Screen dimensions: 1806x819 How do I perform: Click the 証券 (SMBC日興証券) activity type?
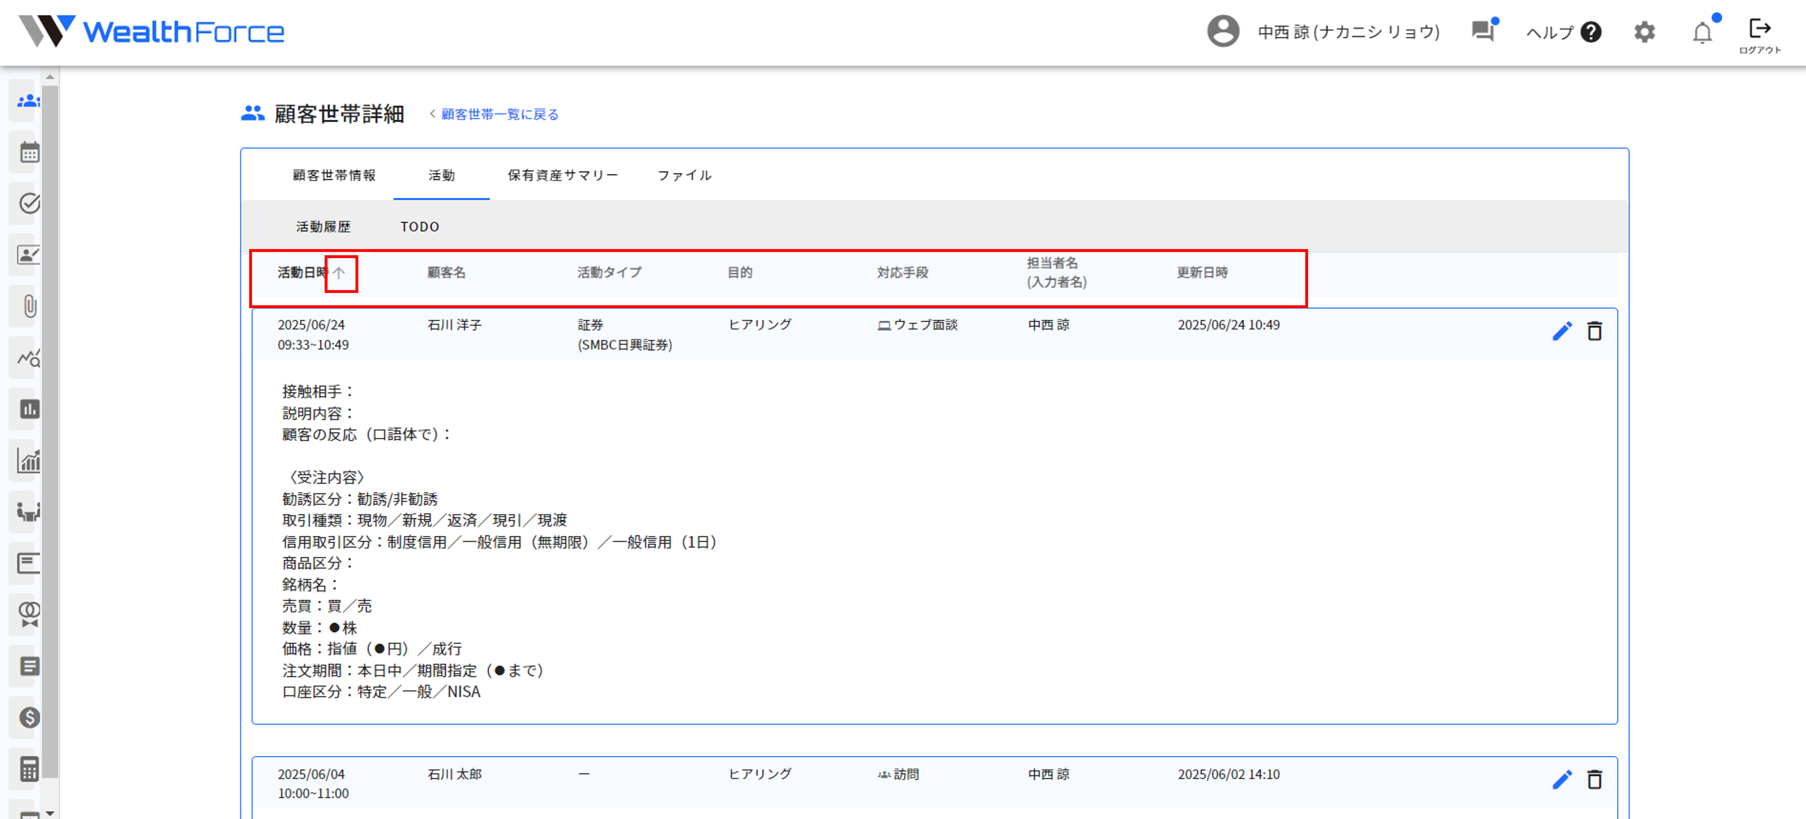point(625,335)
